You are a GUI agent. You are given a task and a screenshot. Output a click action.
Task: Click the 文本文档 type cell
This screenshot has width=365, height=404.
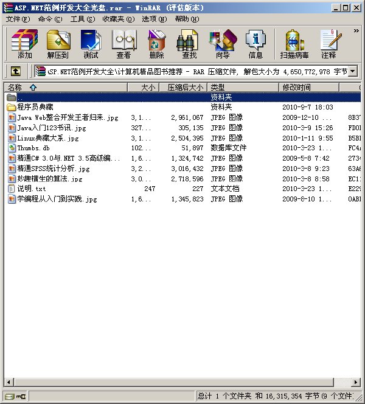[225, 189]
